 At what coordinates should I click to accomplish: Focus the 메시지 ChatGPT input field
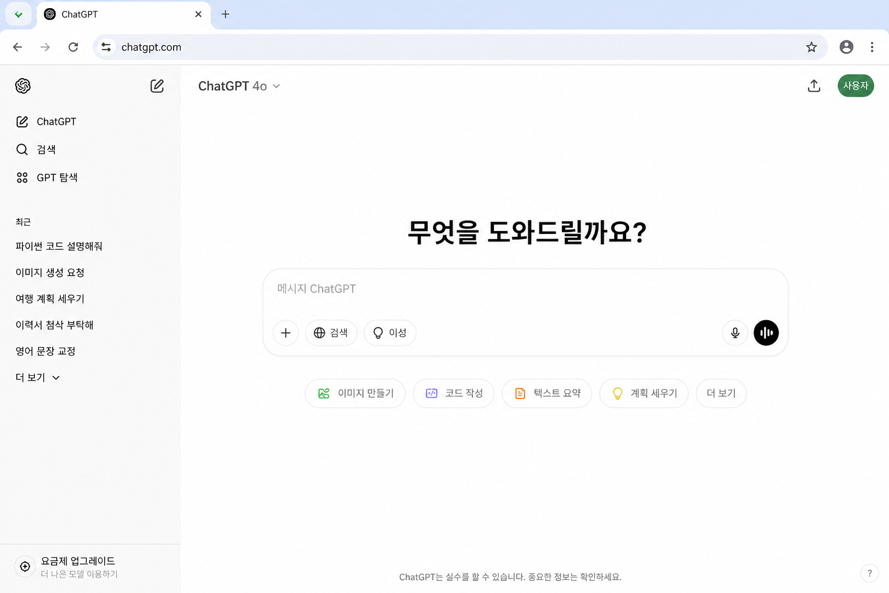pos(525,288)
